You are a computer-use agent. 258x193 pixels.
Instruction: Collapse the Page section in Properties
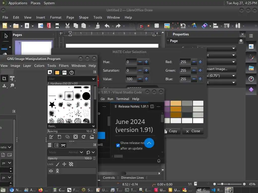(x=168, y=40)
